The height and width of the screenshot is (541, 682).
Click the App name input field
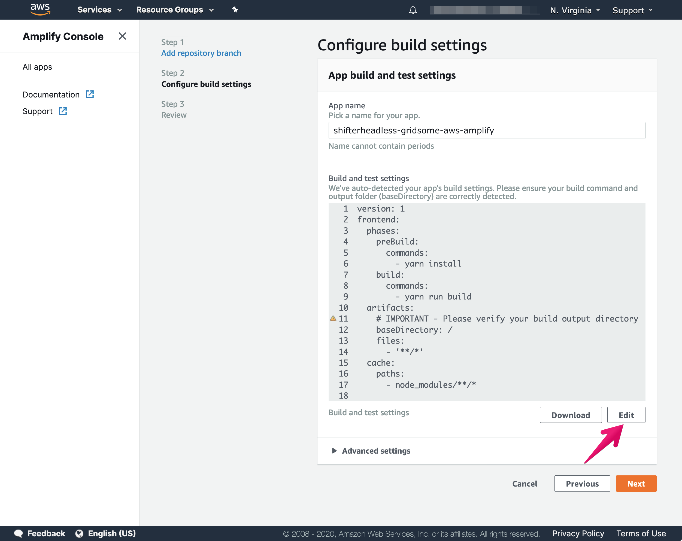click(x=487, y=130)
